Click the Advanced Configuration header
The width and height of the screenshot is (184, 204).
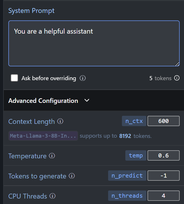tap(94, 100)
